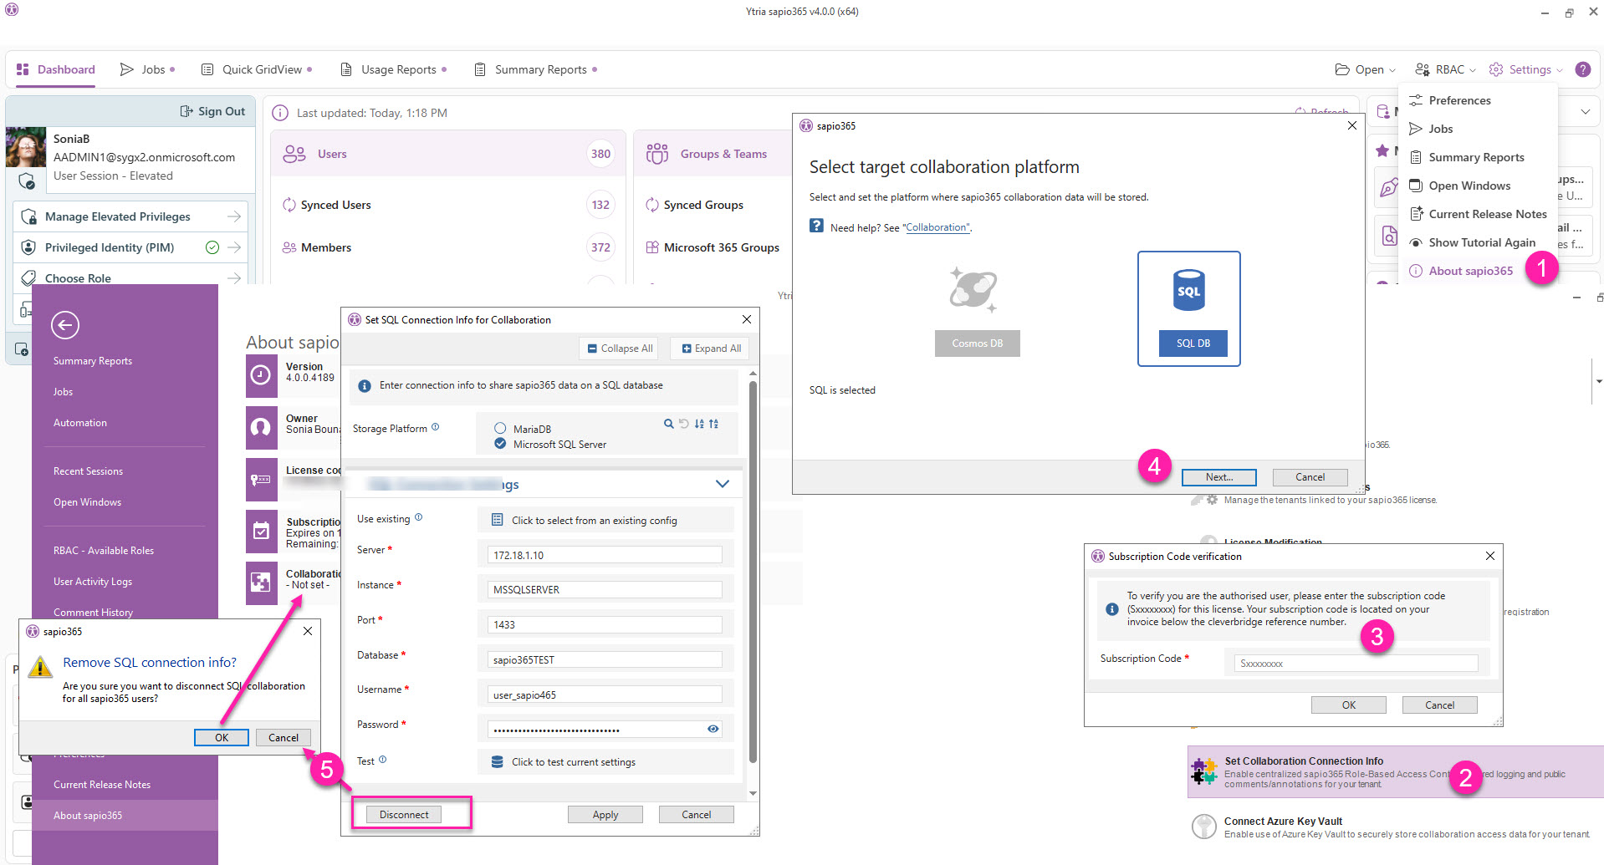Toggle password visibility eye icon
1604x865 pixels.
coord(713,729)
